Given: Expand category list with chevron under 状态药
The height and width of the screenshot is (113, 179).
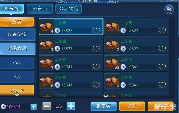Looking at the screenshot, I should (x=17, y=95).
